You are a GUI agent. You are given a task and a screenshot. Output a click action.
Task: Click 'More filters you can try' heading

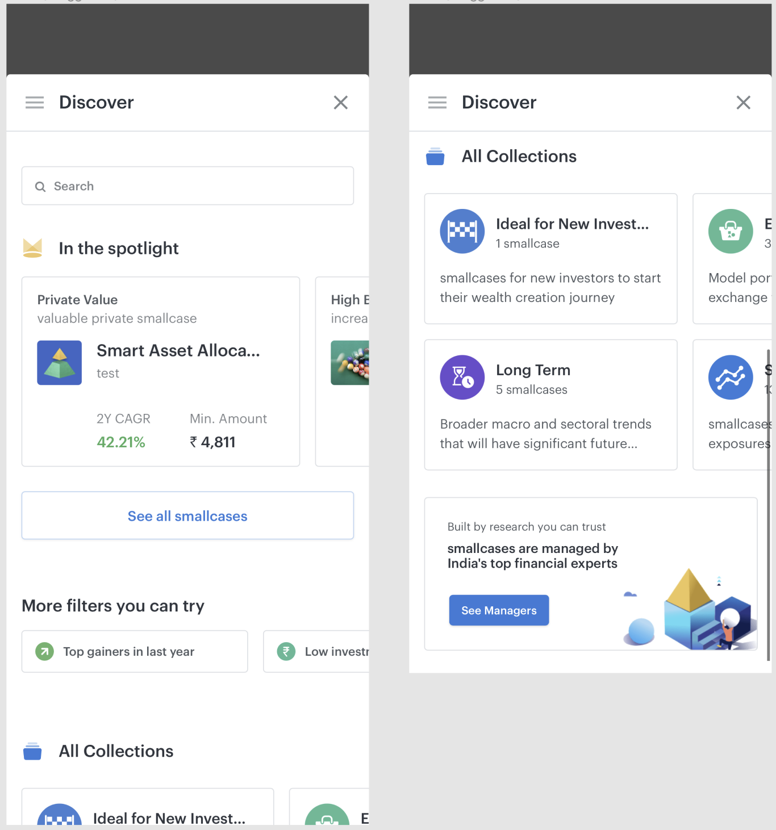click(113, 606)
